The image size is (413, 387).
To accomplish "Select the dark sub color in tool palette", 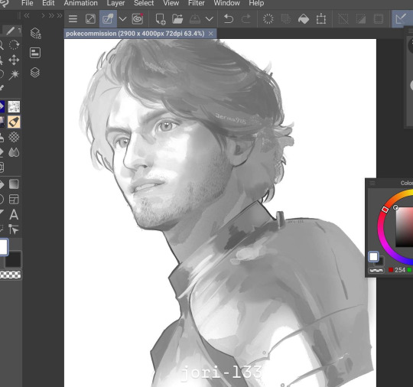I will coord(13,259).
